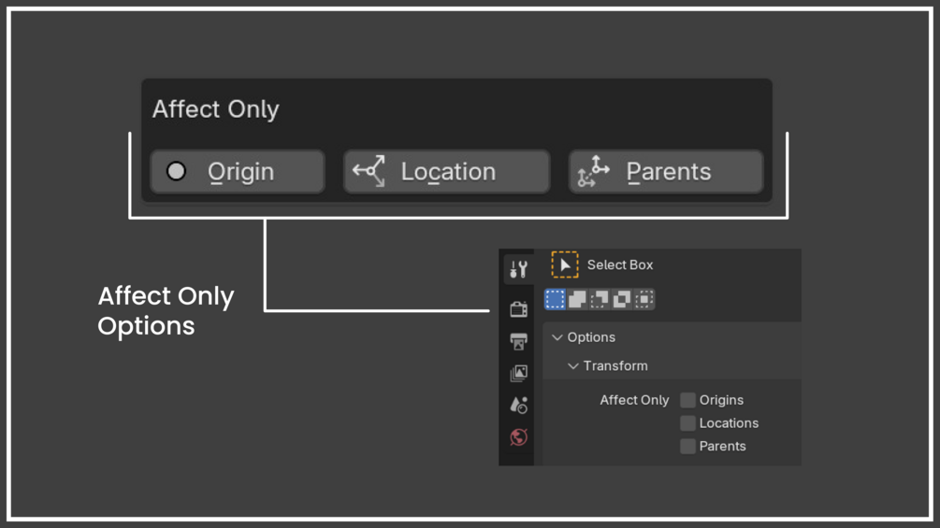Toggle the Origin affect-only button
The width and height of the screenshot is (940, 528).
[x=238, y=172]
